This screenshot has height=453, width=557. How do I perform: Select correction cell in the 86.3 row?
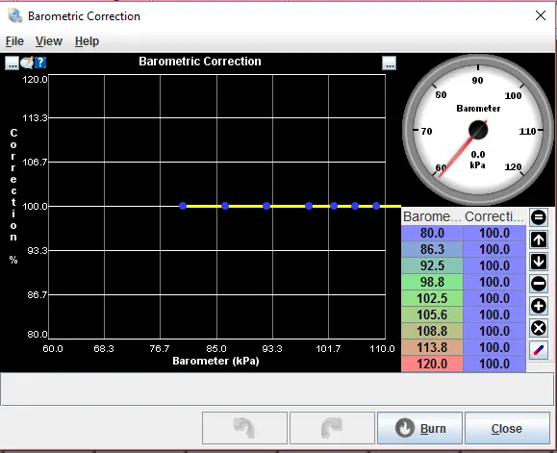point(494,249)
